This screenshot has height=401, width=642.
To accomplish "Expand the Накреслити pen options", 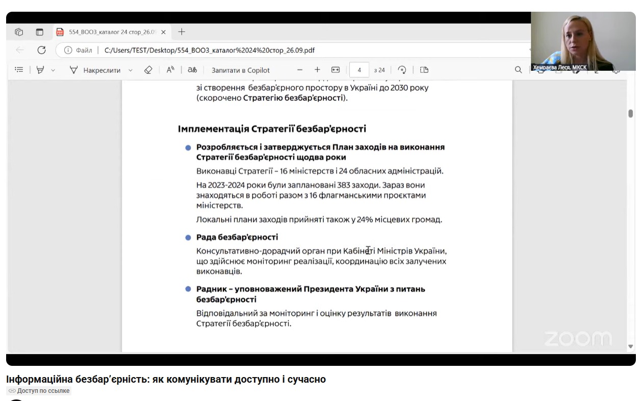I will pyautogui.click(x=130, y=70).
